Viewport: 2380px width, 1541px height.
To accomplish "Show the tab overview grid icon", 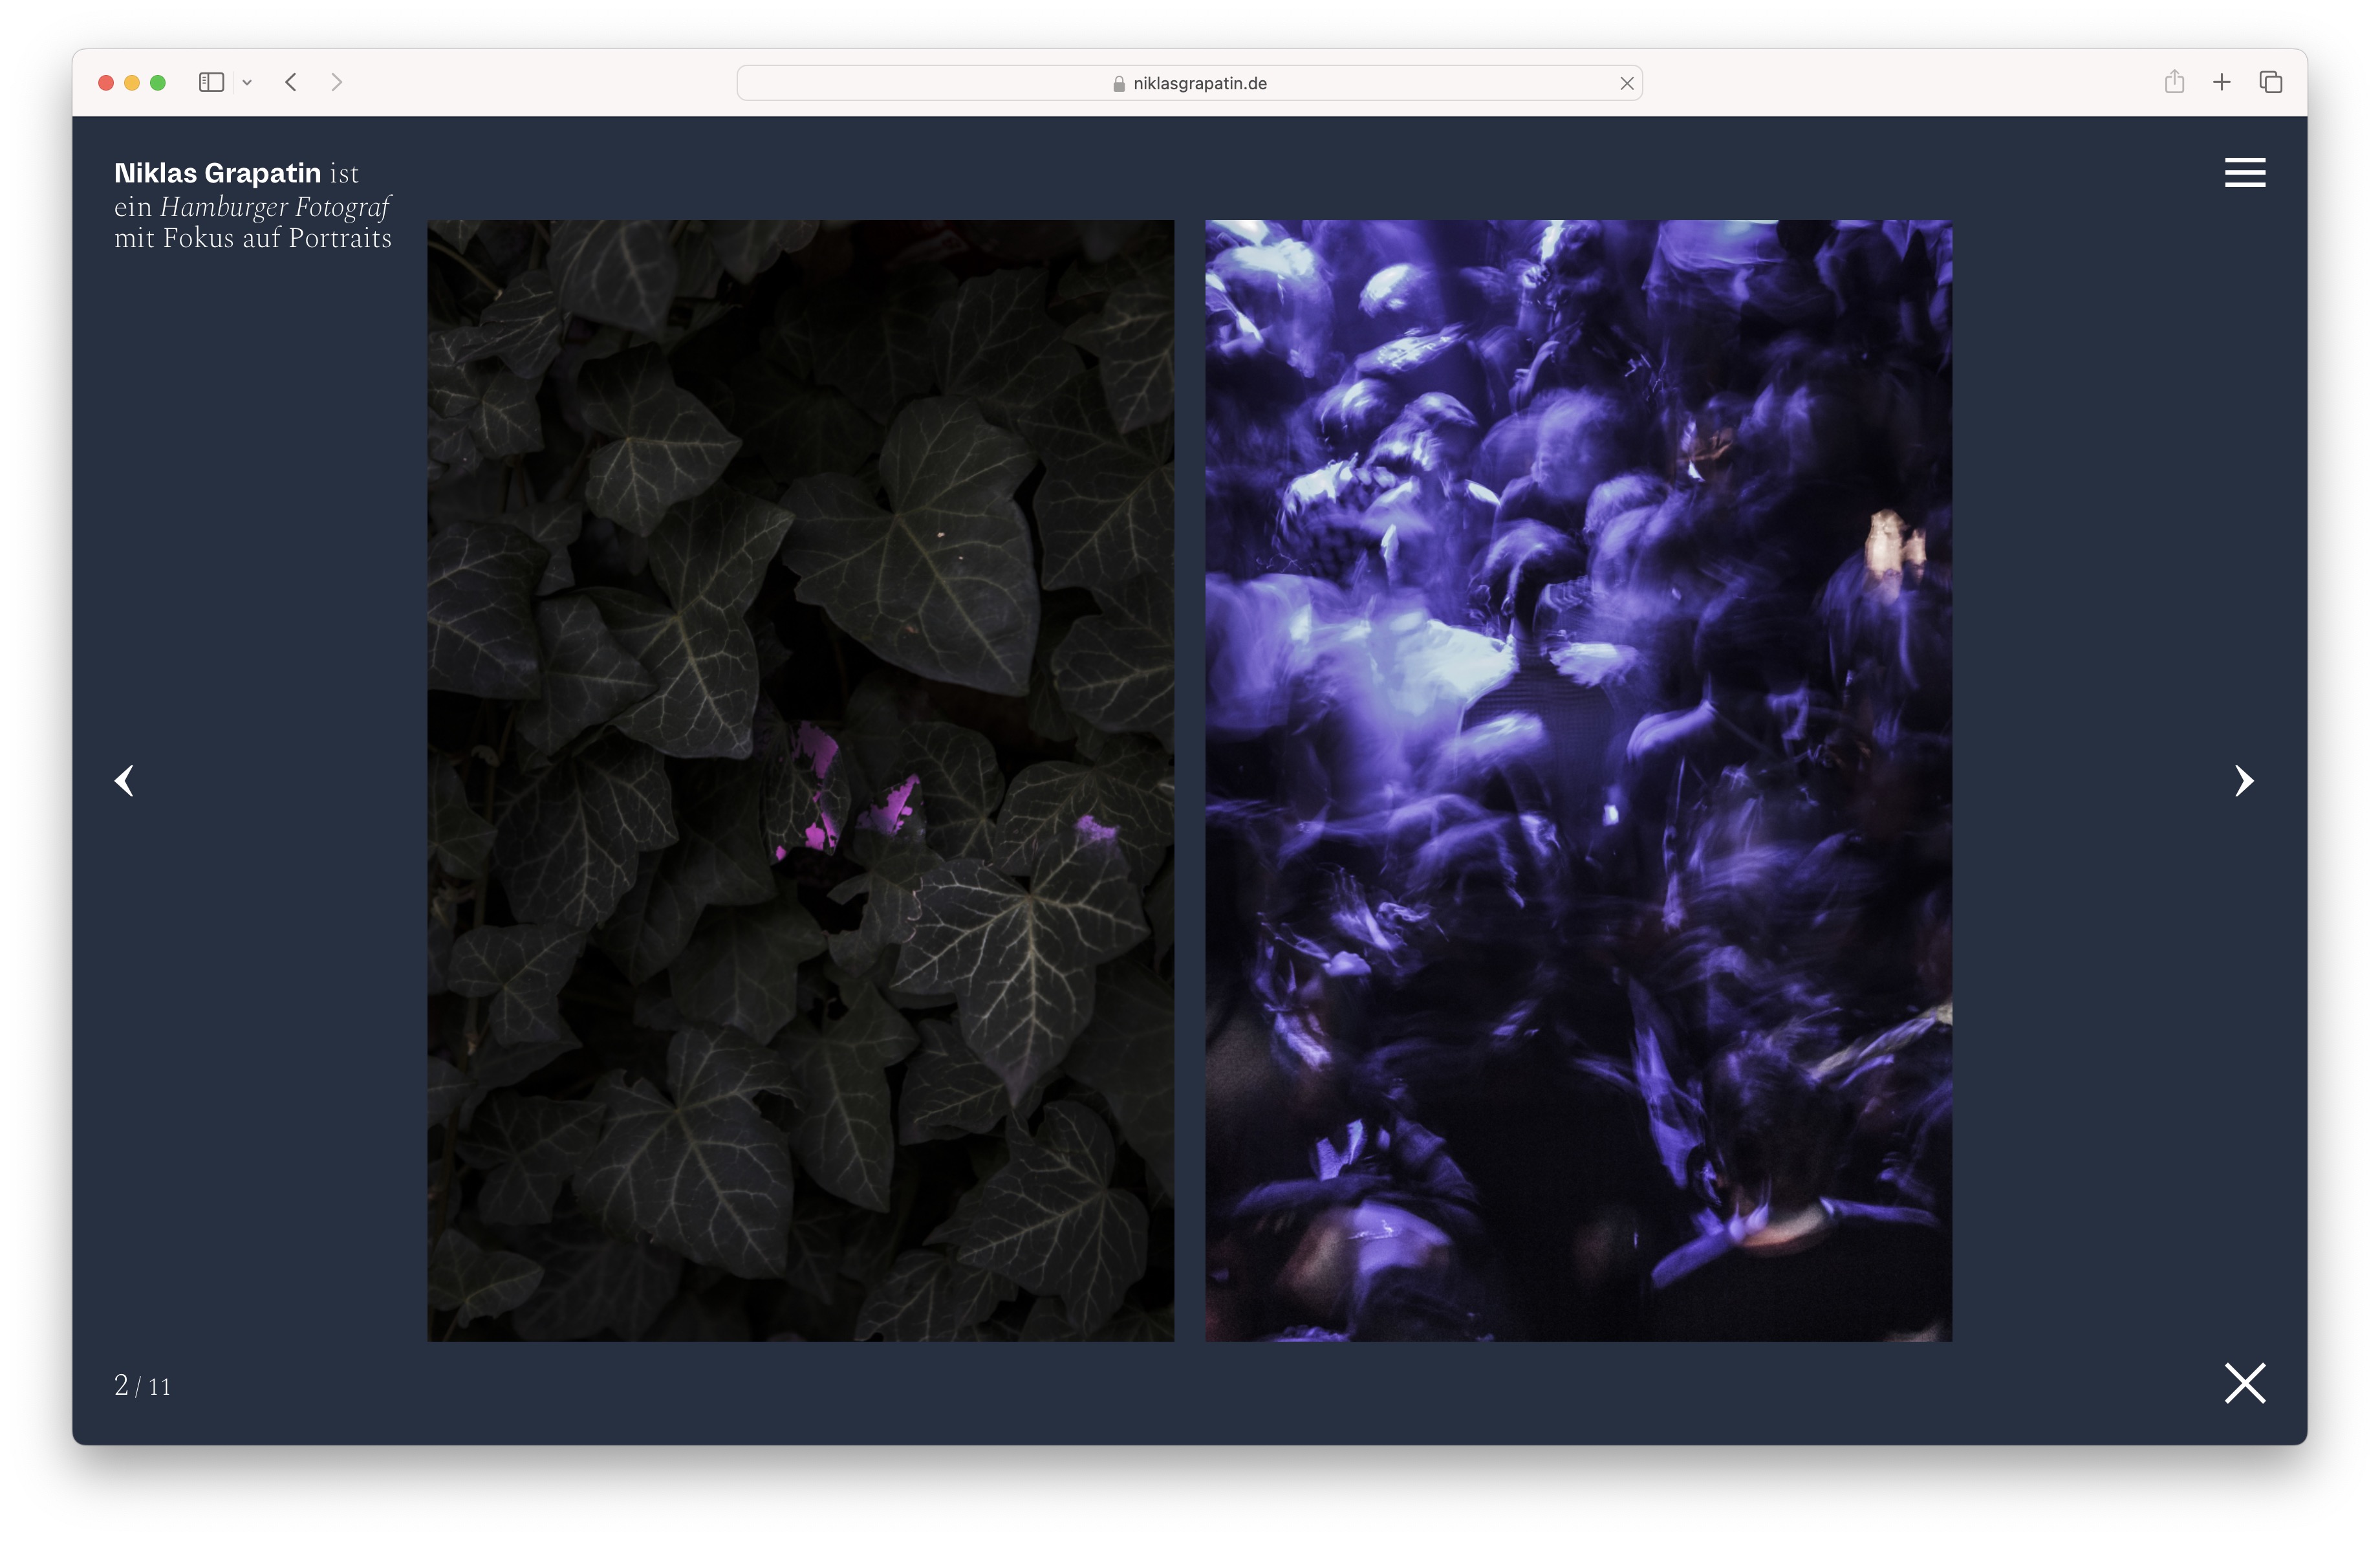I will click(2270, 82).
